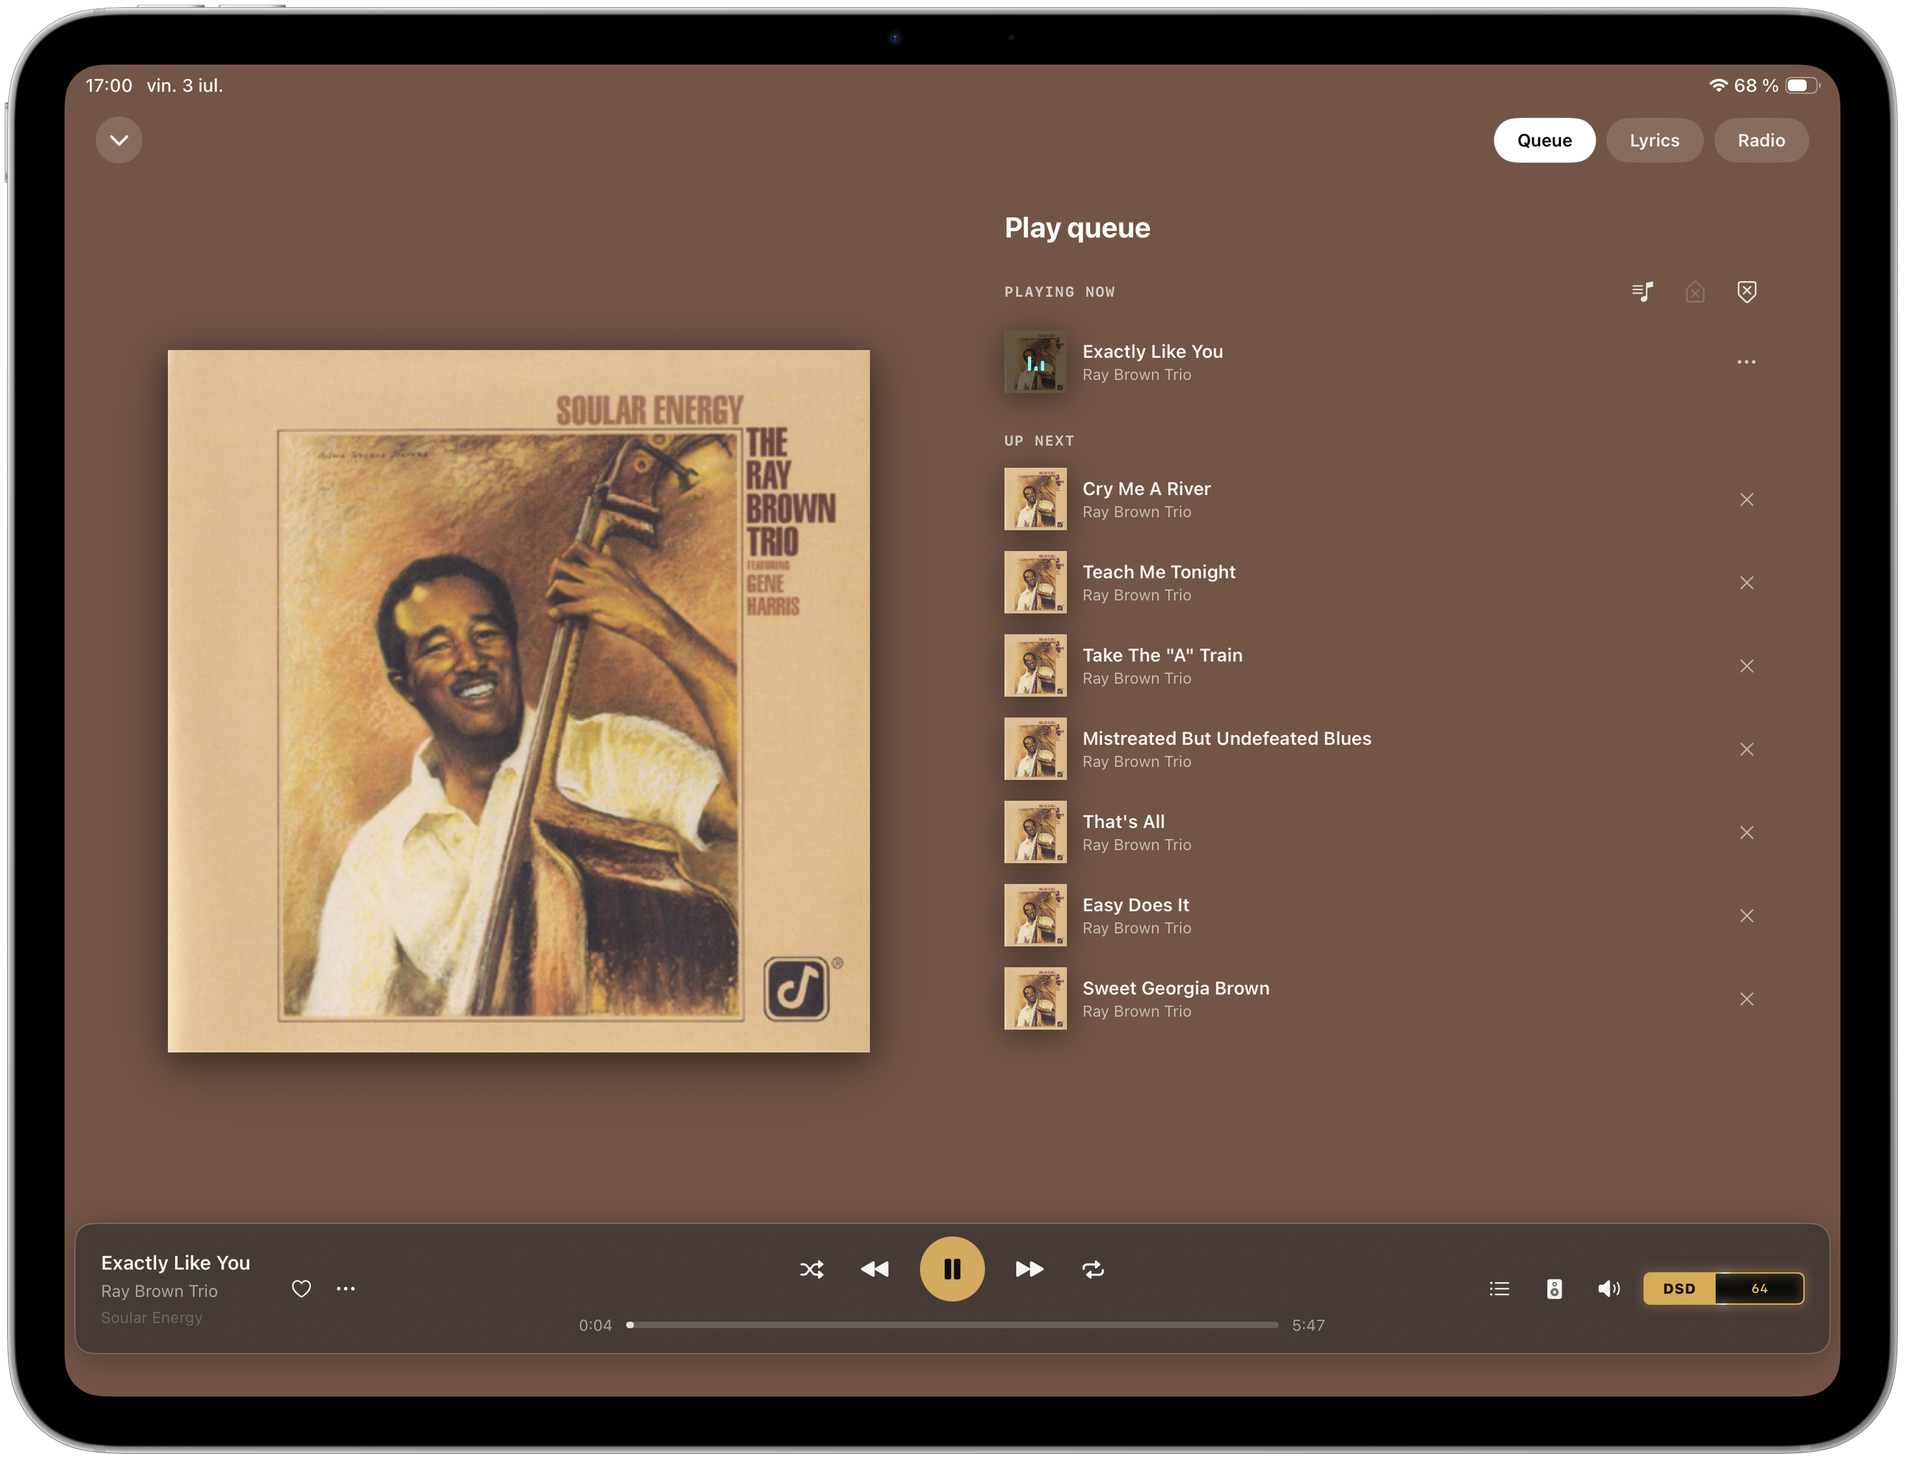Click Soular Energy album name in player bar

coord(151,1318)
